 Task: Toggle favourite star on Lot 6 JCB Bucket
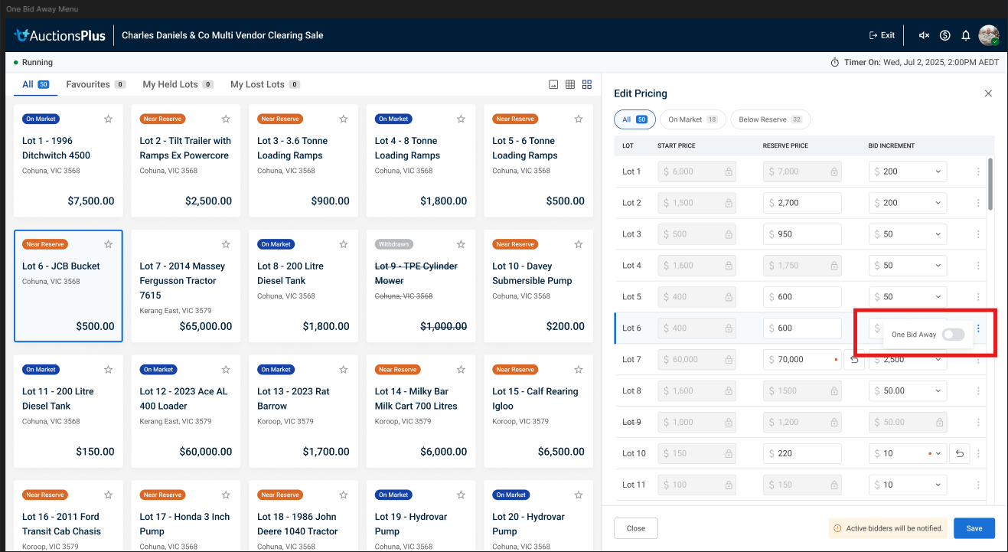point(109,244)
